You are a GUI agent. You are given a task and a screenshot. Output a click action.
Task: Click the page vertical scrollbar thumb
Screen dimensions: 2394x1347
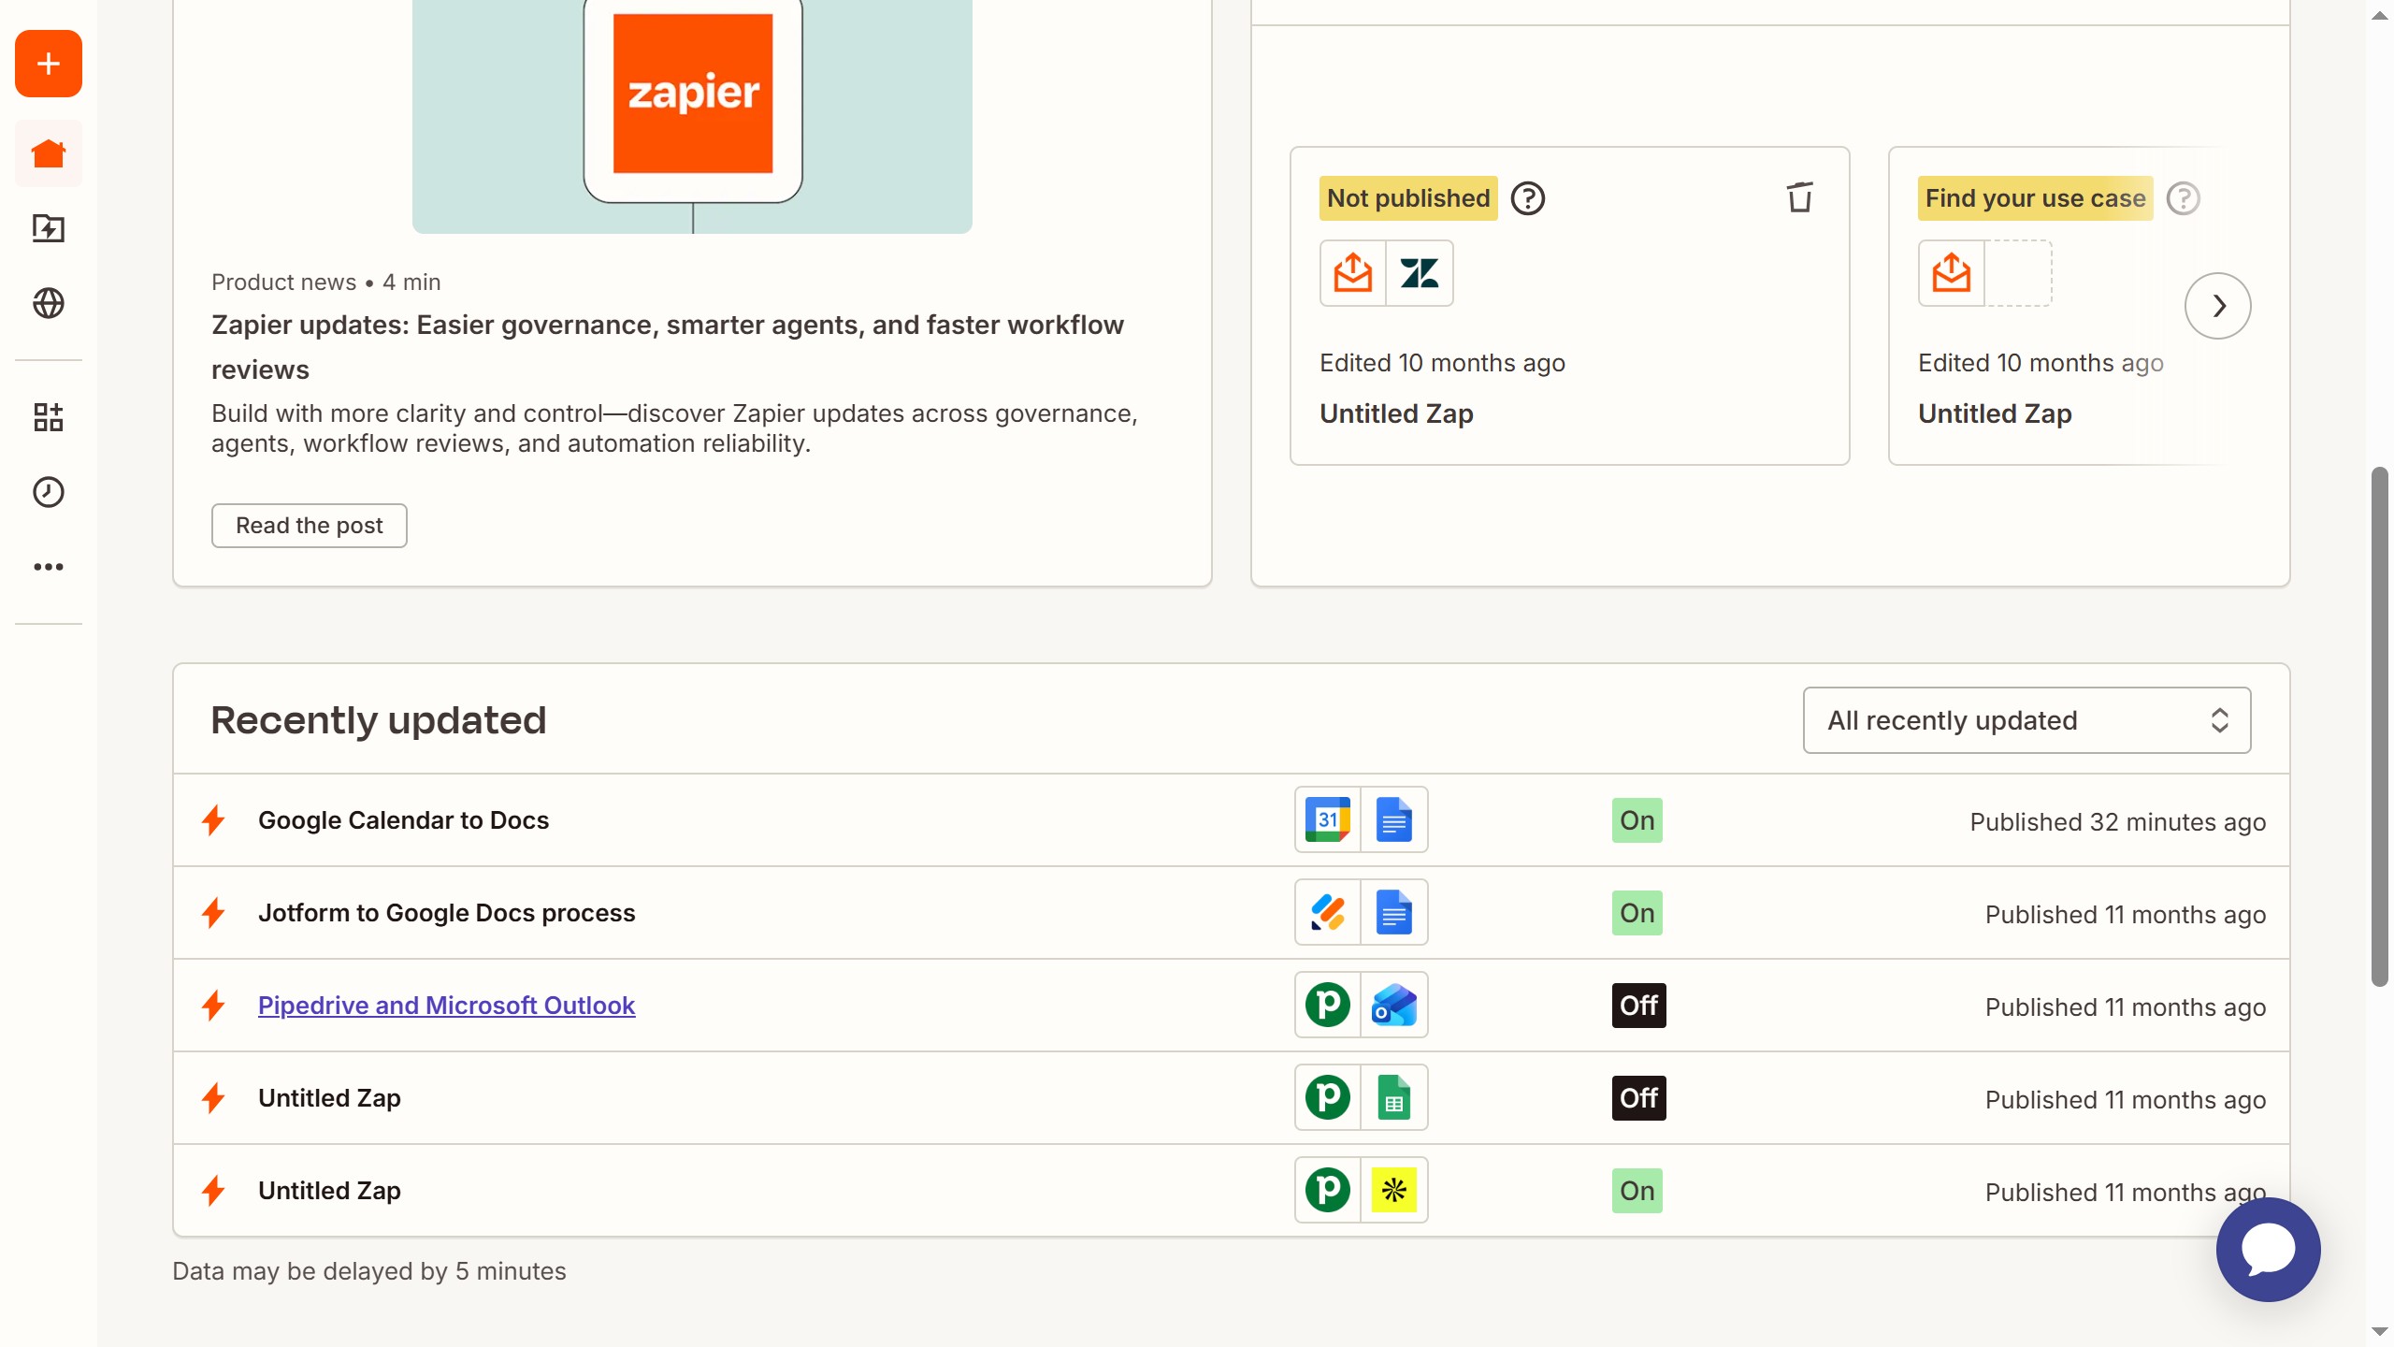pyautogui.click(x=2380, y=726)
